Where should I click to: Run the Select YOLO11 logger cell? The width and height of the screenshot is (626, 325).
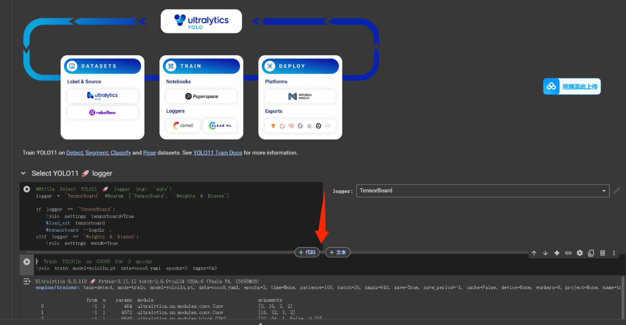point(26,189)
